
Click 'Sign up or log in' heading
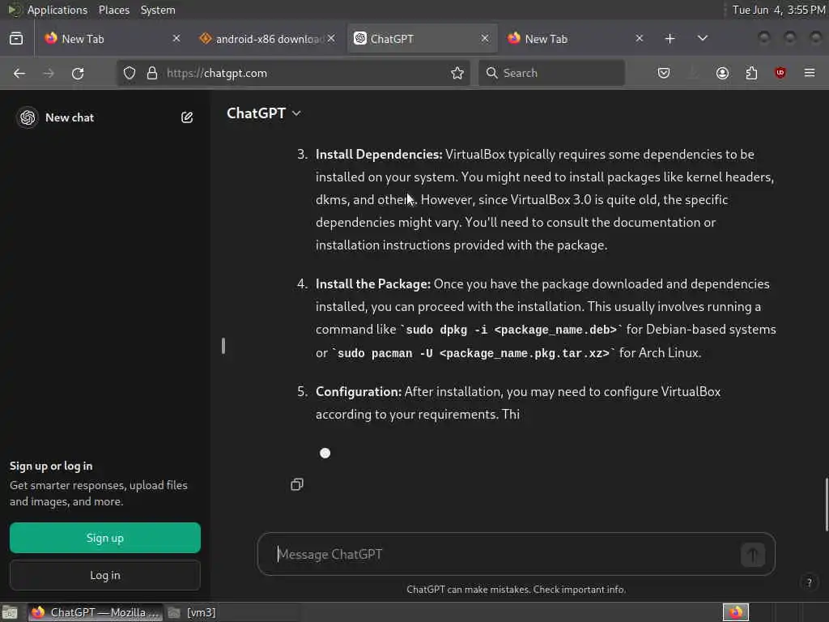tap(51, 466)
